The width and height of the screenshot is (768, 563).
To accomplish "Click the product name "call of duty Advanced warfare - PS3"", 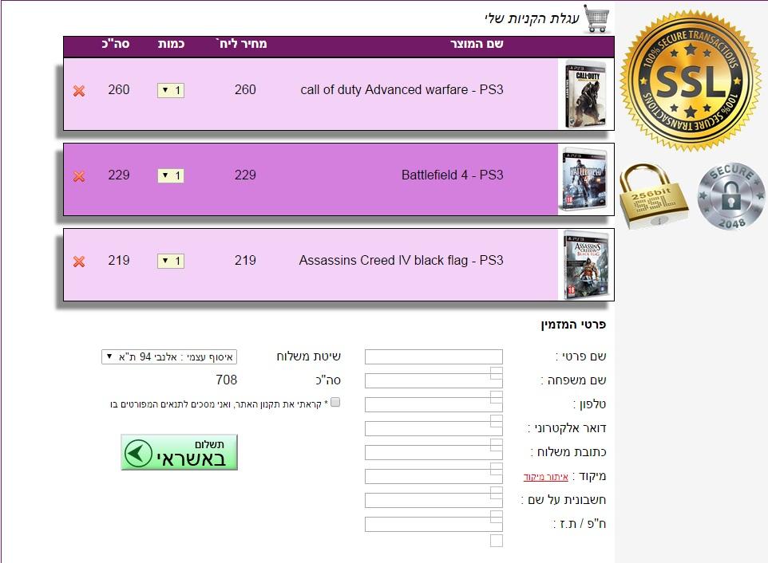I will [x=402, y=90].
